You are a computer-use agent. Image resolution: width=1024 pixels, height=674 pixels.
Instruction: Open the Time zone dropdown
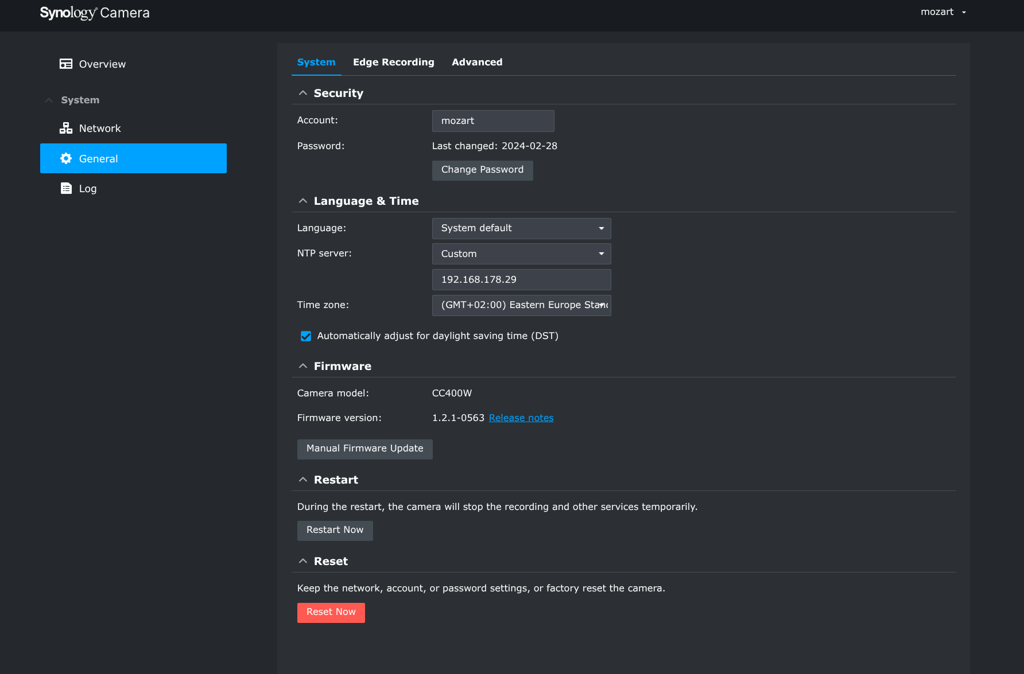[521, 305]
